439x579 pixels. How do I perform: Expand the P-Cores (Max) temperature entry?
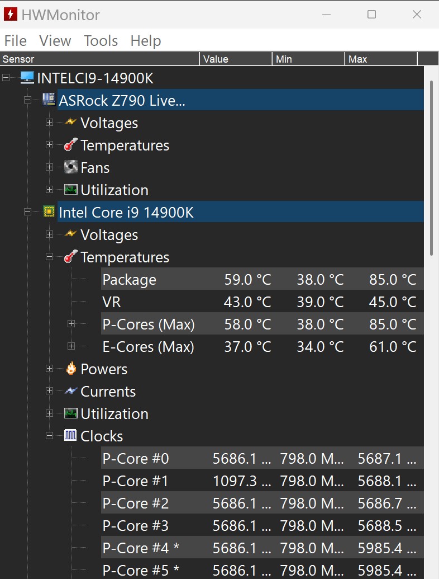click(71, 324)
